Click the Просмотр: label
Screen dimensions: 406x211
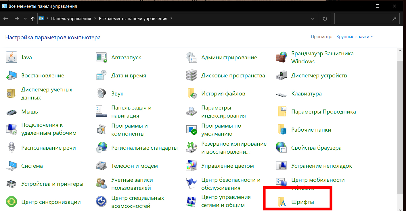point(321,37)
